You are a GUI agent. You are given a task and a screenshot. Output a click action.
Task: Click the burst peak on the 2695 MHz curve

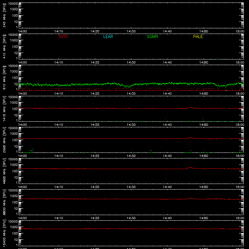click(191, 138)
